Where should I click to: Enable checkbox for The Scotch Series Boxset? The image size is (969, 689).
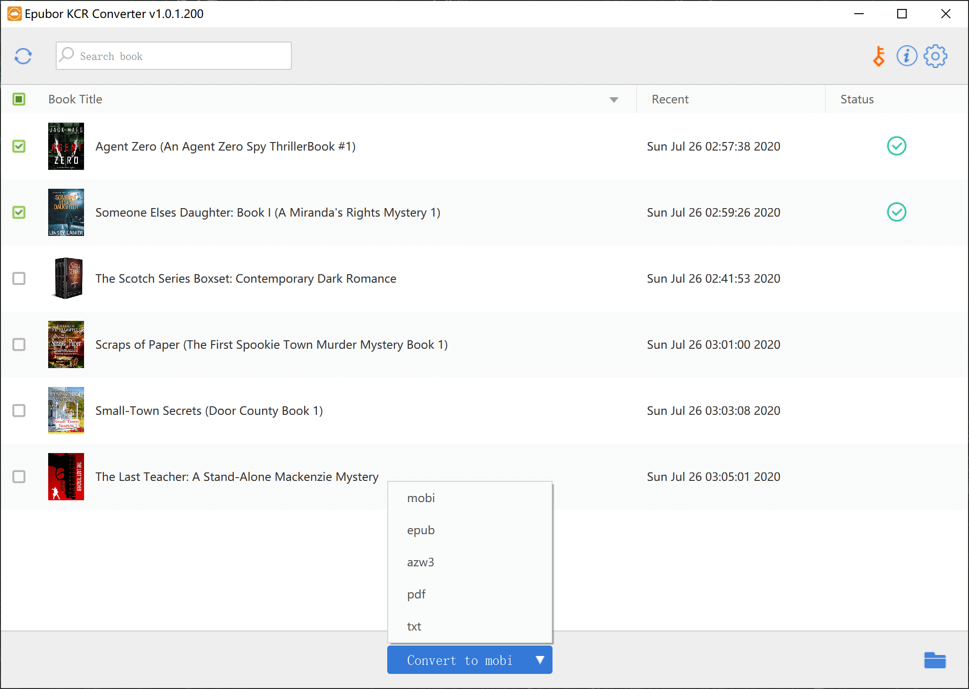(x=19, y=278)
